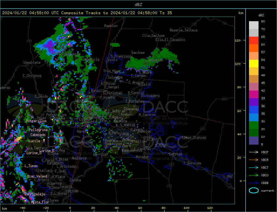Click the 'L_Dormida' map label
The width and height of the screenshot is (277, 212).
click(193, 163)
